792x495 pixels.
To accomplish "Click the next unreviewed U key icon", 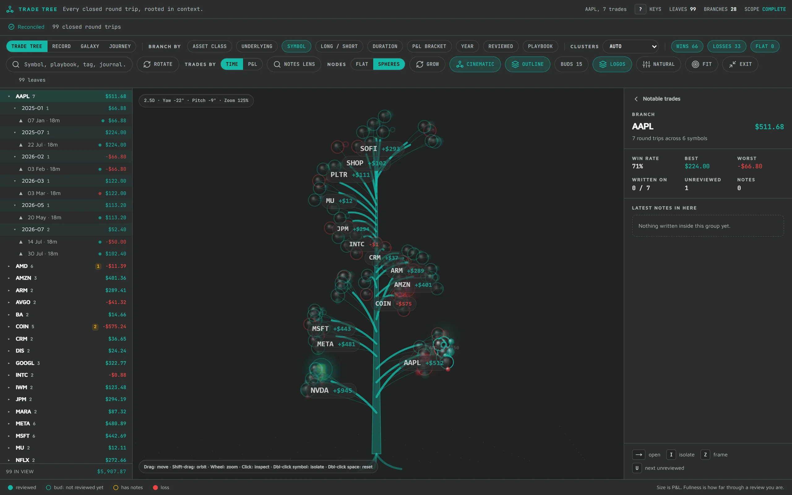I will [637, 468].
